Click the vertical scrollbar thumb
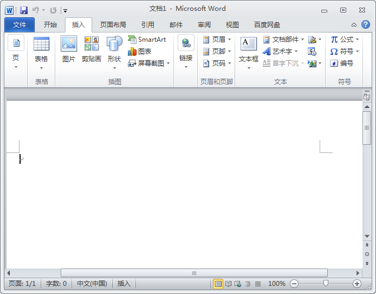Image resolution: width=376 pixels, height=294 pixels. coord(367,127)
